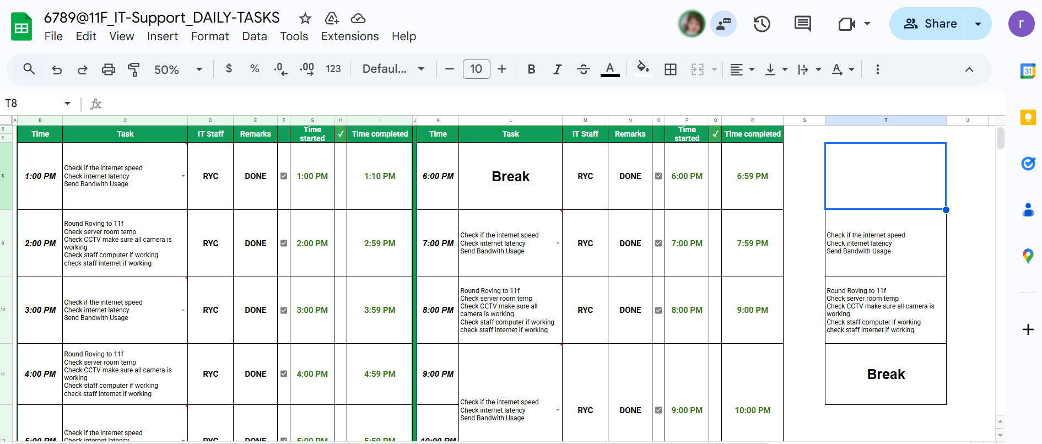
Task: Expand the Name Box dropdown arrow
Action: [67, 104]
